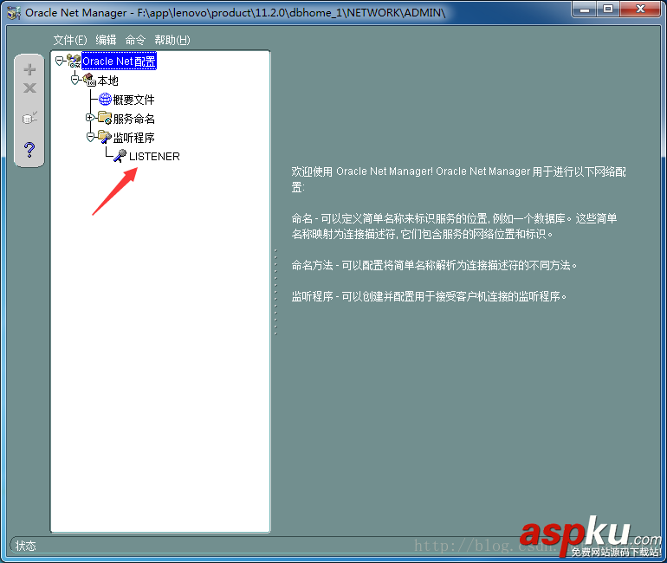
Task: Collapse the Oracle Net配置 root node
Action: [59, 61]
